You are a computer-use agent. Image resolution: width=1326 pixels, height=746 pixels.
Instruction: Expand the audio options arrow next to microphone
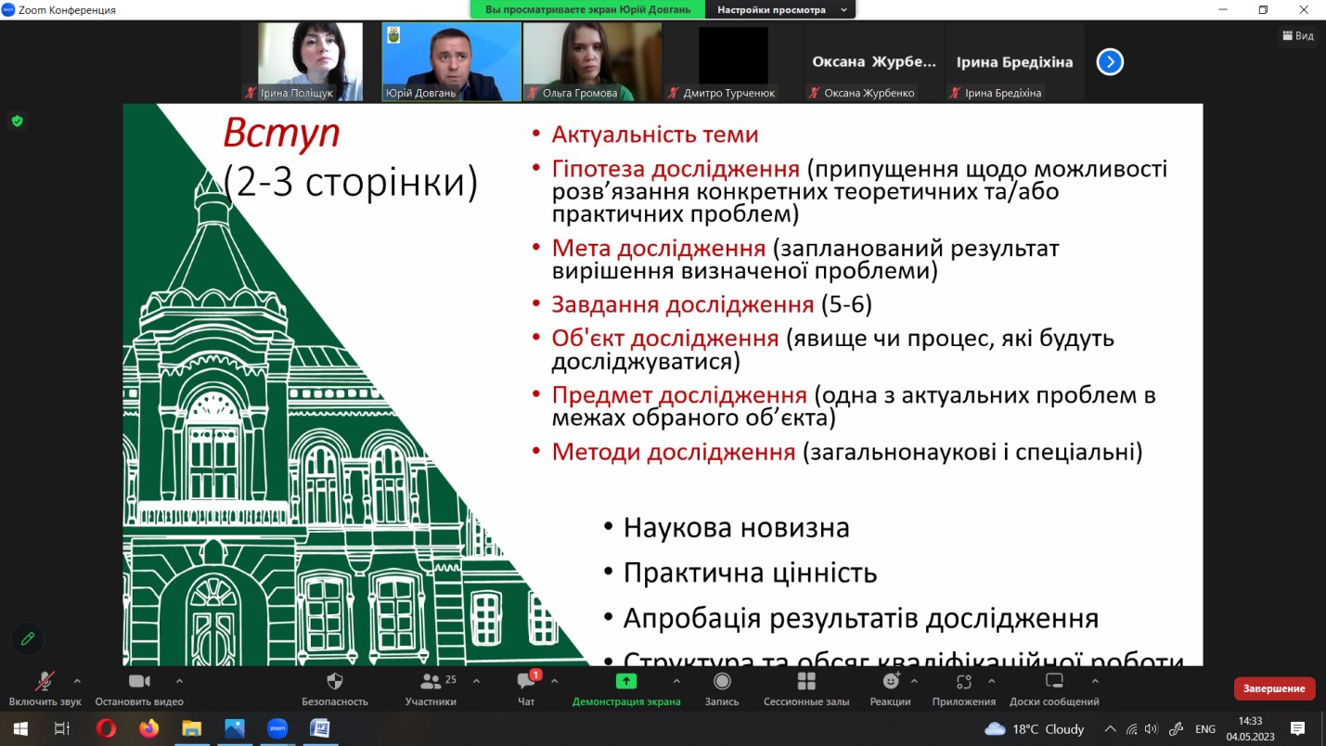click(77, 680)
